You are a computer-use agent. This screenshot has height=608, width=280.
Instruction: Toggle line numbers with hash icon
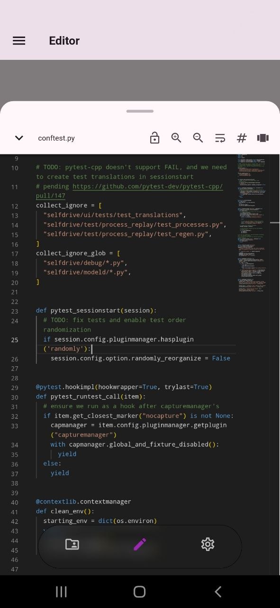tap(242, 138)
